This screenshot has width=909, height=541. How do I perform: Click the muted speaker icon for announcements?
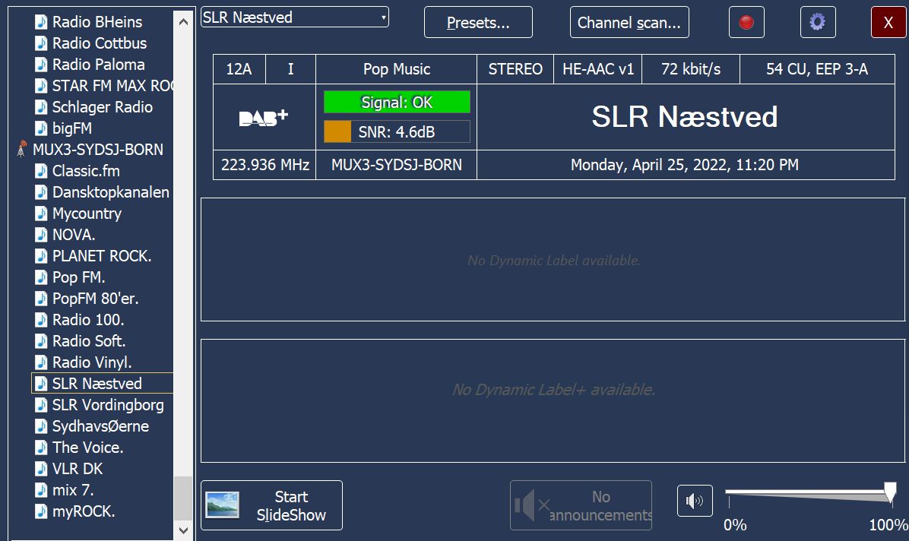(x=531, y=505)
